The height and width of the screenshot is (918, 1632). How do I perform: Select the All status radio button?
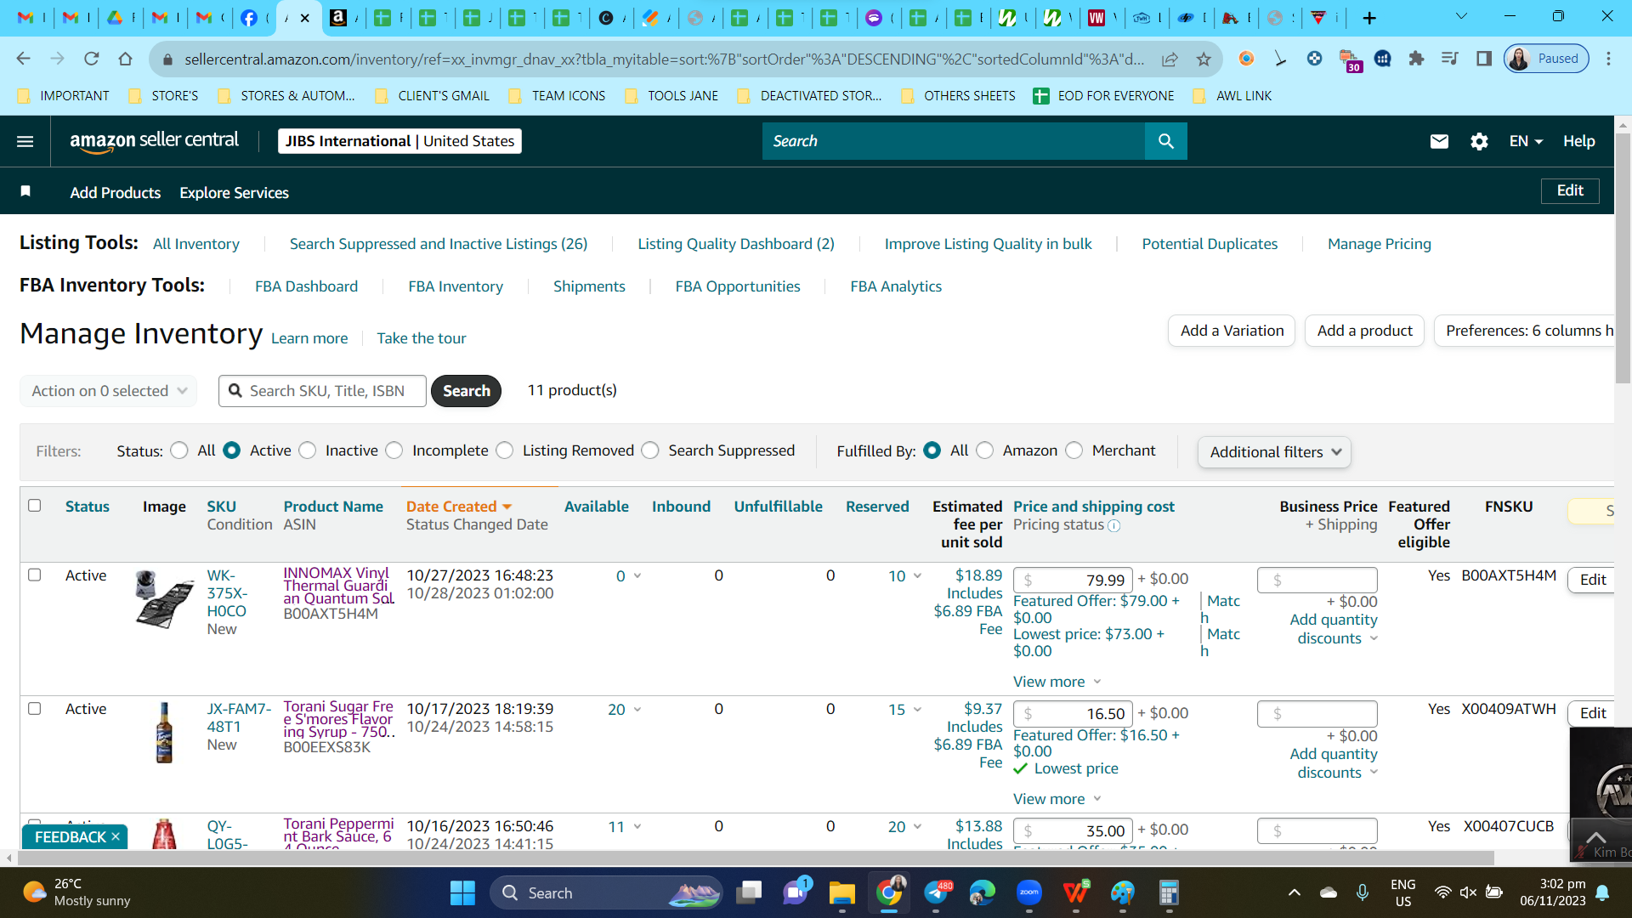tap(178, 450)
